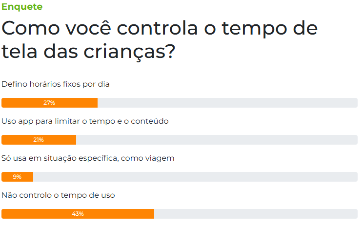Click the 43% value on the last bar
The height and width of the screenshot is (225, 363).
78,214
